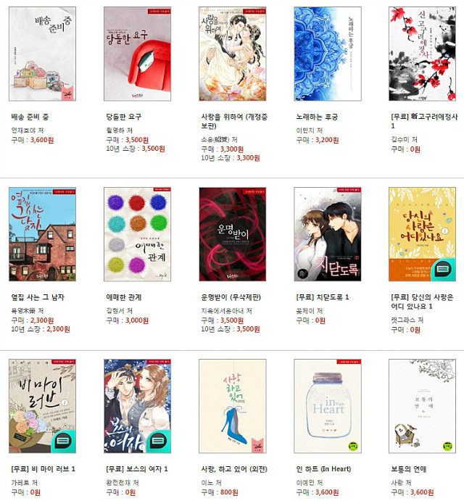The height and width of the screenshot is (501, 464).
Task: Open the 옆집 사는 그 남자 cover
Action: (42, 234)
